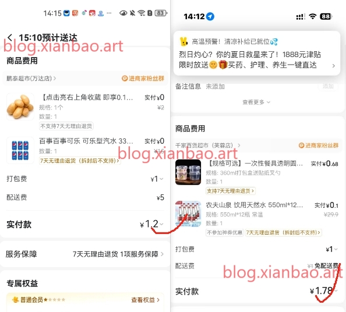Open 鹏泰超市(万达店) store page
This screenshot has width=346, height=312.
(31, 78)
